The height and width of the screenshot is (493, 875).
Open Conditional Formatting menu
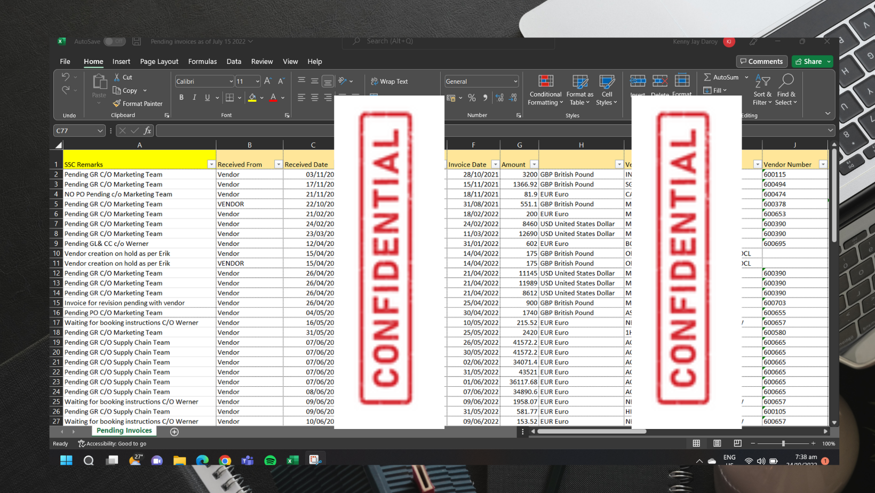[x=545, y=90]
